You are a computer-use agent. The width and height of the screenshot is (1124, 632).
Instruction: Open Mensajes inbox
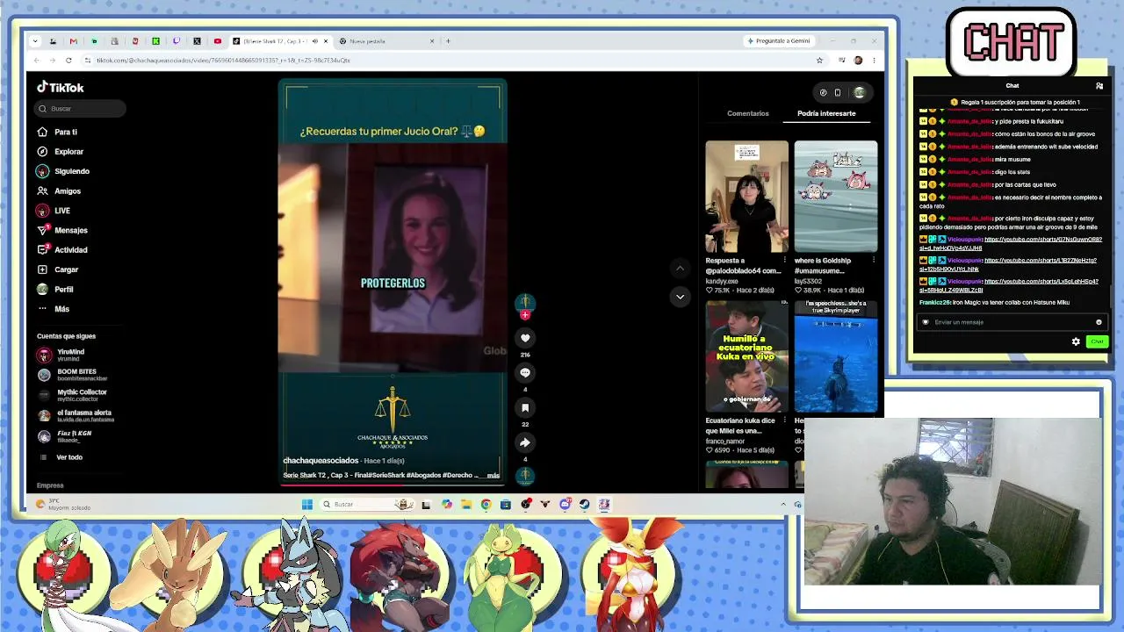click(62, 230)
